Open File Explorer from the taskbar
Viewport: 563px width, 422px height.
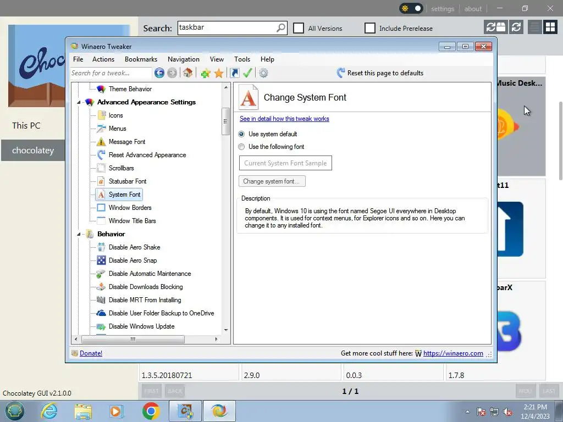click(x=83, y=411)
